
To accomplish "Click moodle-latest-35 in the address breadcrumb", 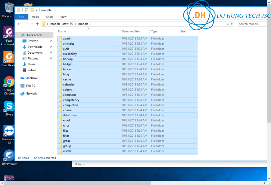I will click(63, 24).
